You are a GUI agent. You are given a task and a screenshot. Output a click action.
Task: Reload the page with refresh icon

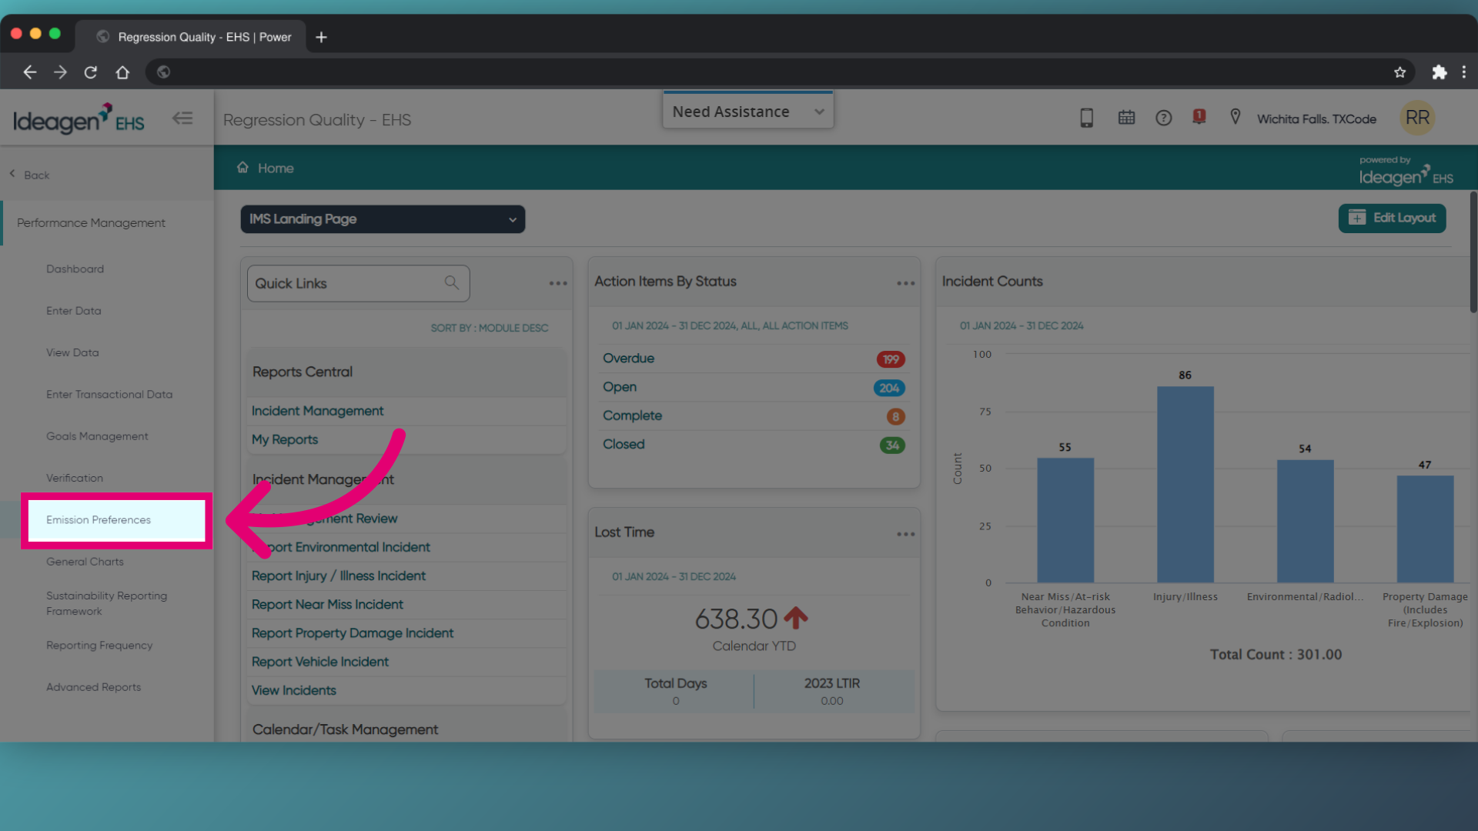[x=91, y=72]
